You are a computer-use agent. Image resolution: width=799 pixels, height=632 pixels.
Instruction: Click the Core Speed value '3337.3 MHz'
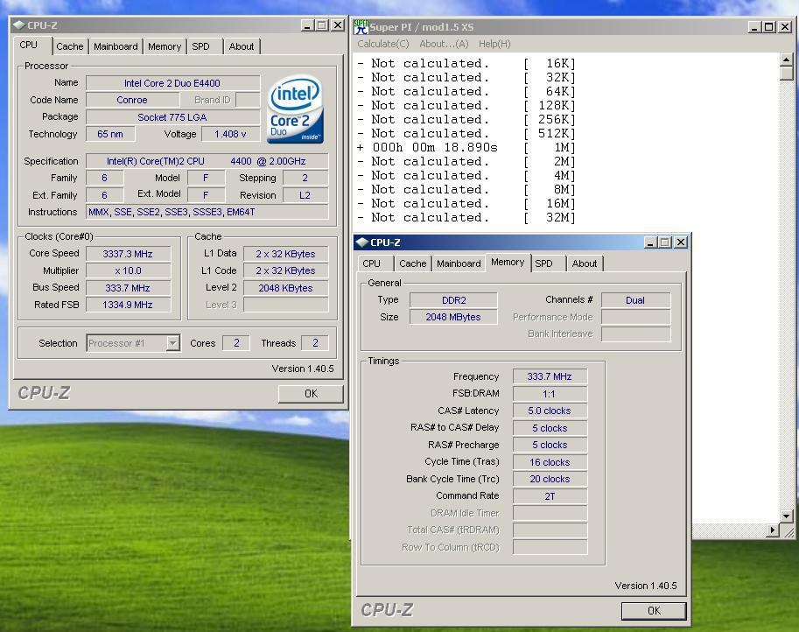(128, 254)
